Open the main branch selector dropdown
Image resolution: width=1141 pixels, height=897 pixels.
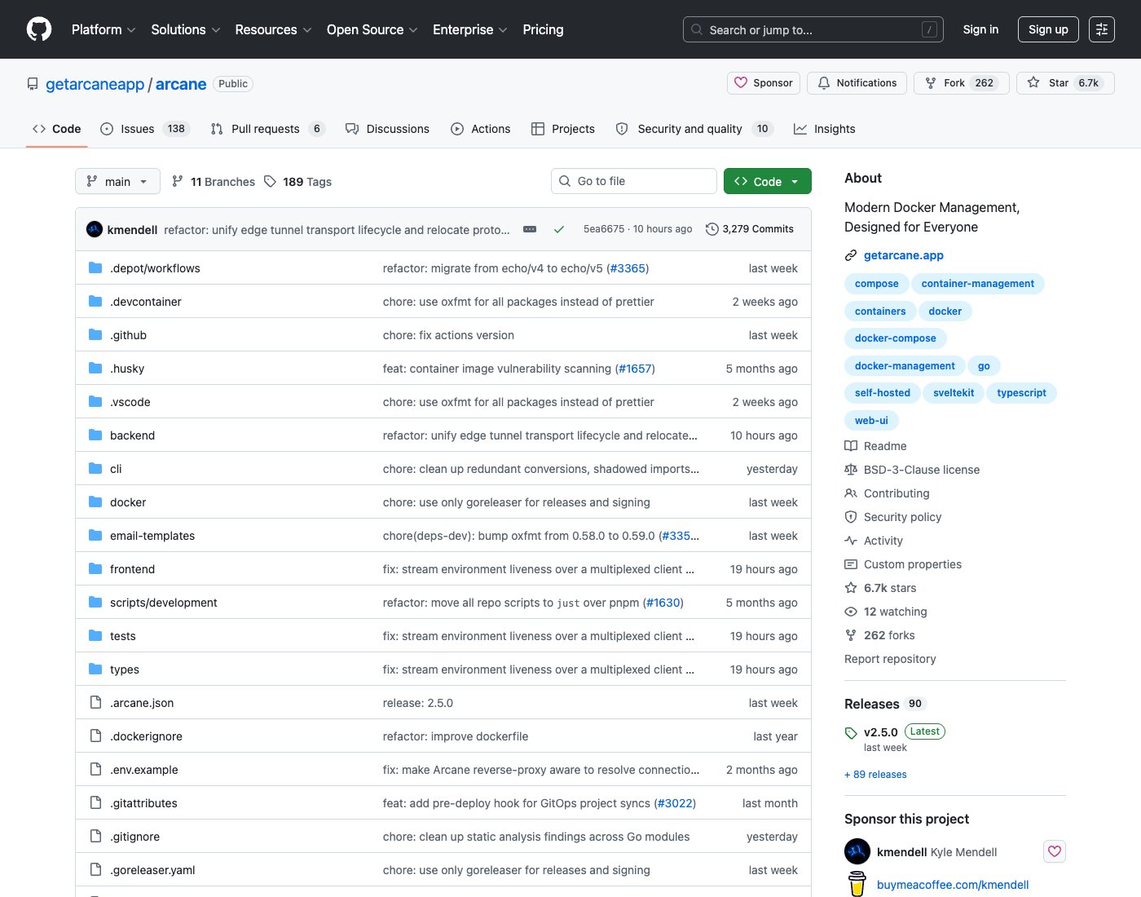[117, 181]
